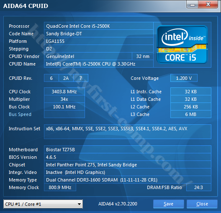221x213 pixels.
Task: Click the CPU Clock value 3403.8 MHz
Action: click(x=64, y=92)
